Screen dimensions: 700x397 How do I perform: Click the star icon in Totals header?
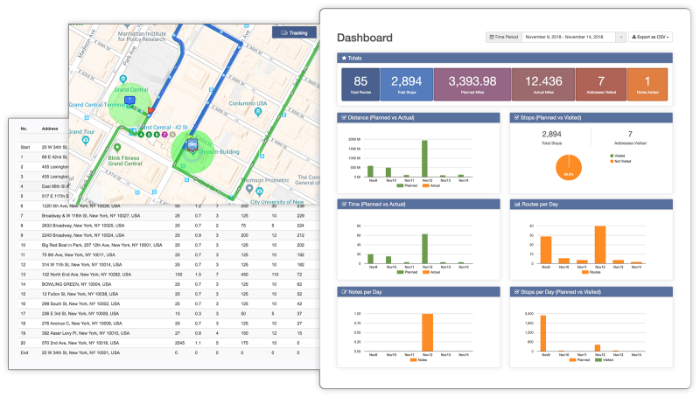[x=344, y=58]
